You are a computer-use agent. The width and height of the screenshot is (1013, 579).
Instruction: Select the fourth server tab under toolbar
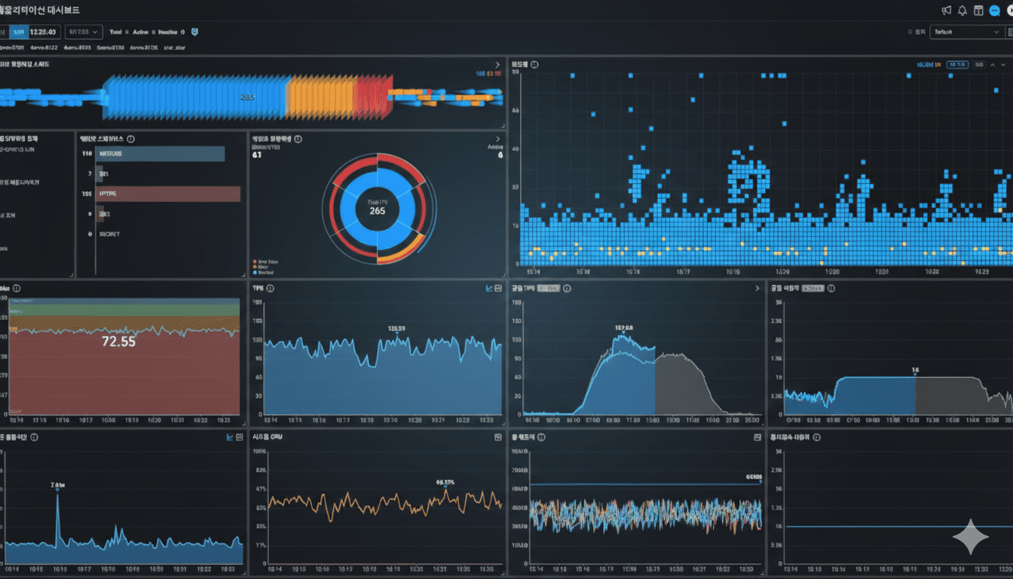pos(110,47)
